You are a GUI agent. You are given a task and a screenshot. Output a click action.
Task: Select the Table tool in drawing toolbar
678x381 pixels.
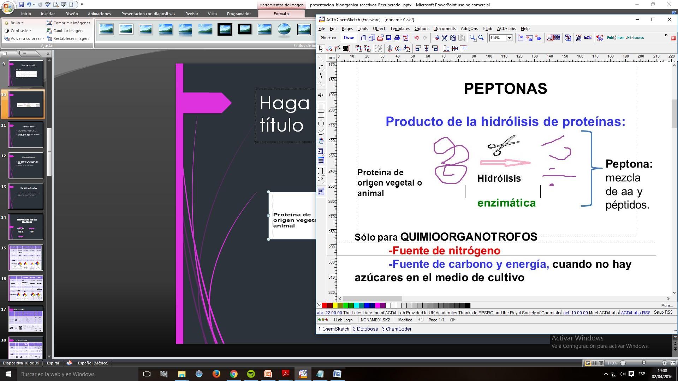pyautogui.click(x=321, y=161)
